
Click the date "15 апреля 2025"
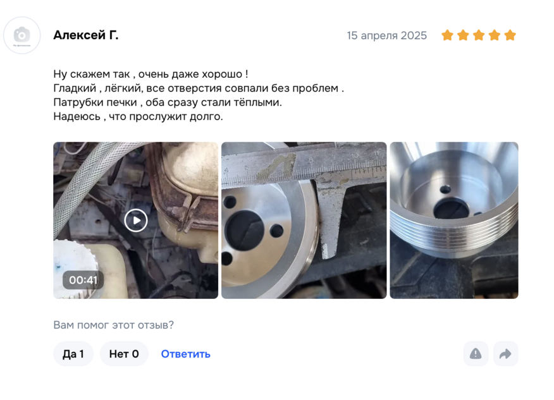tap(387, 35)
